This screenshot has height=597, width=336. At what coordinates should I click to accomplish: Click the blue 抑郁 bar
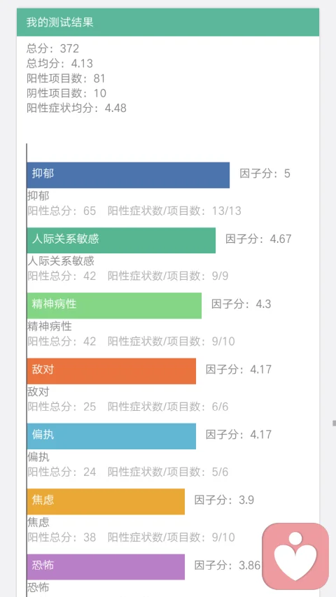pos(128,175)
